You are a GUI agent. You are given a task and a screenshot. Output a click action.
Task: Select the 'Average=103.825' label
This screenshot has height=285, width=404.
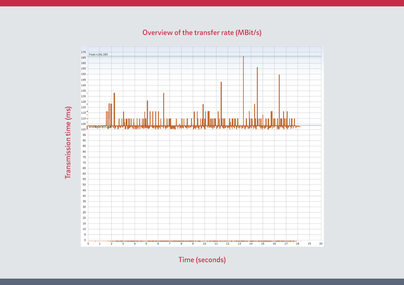[100, 127]
